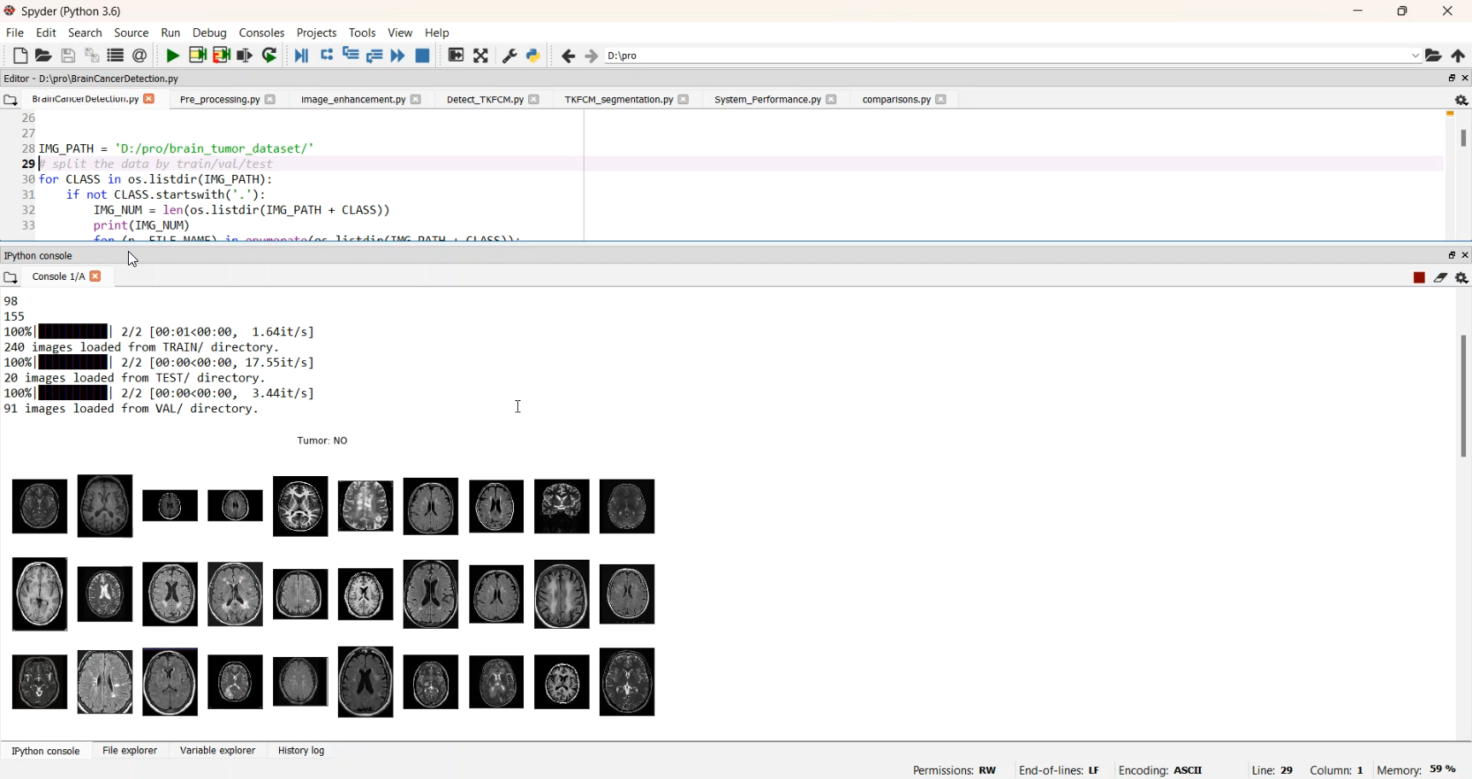Image resolution: width=1472 pixels, height=779 pixels.
Task: Open the projects menu
Action: 317,33
